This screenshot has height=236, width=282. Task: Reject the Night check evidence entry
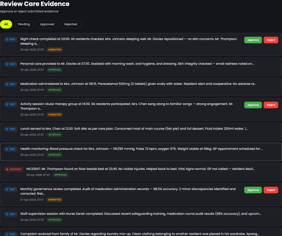pos(271,40)
